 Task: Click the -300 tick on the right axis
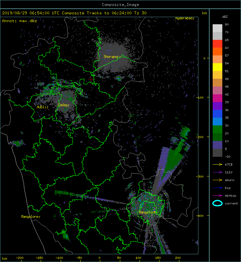pyautogui.click(x=200, y=177)
